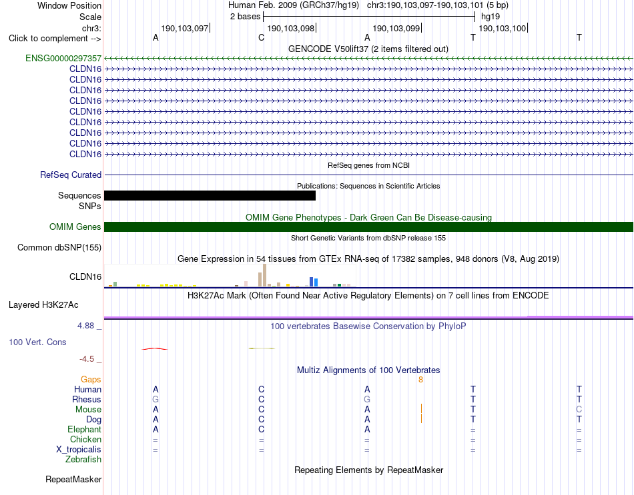This screenshot has height=495, width=634.
Task: Click the '2 bases' scale bar label
Action: 245,17
